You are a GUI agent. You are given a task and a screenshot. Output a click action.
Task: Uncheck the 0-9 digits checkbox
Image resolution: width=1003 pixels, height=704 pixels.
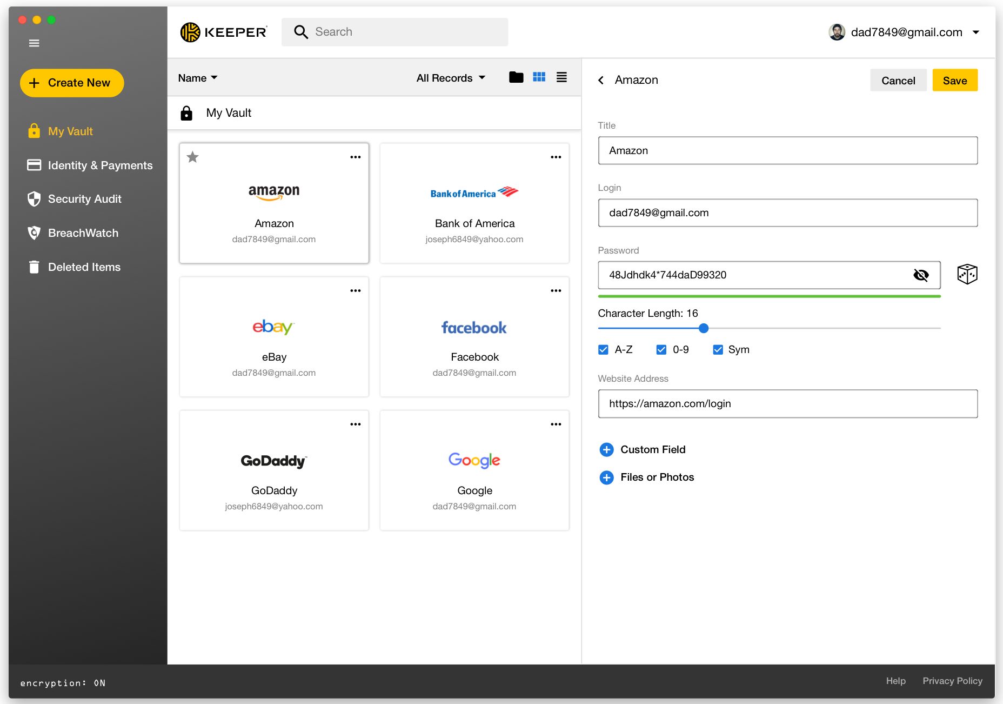click(661, 350)
